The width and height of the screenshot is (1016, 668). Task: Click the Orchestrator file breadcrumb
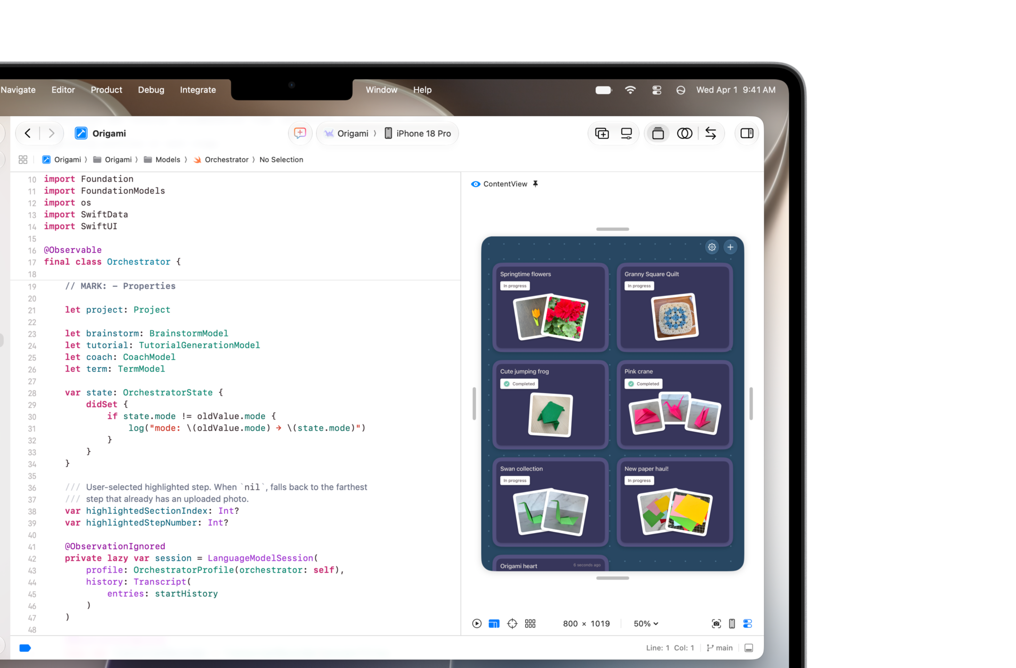point(221,160)
